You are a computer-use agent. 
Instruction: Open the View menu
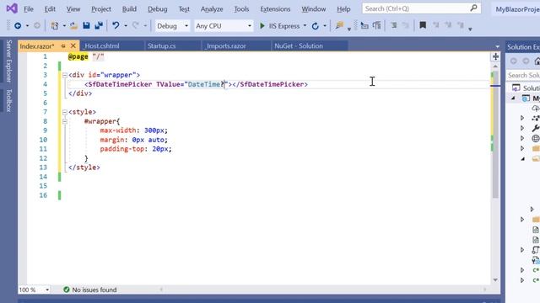(73, 9)
